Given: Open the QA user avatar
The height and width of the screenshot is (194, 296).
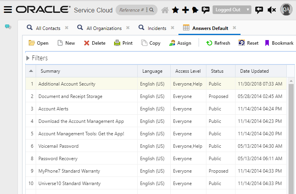Looking at the screenshot, I should pos(286,9).
